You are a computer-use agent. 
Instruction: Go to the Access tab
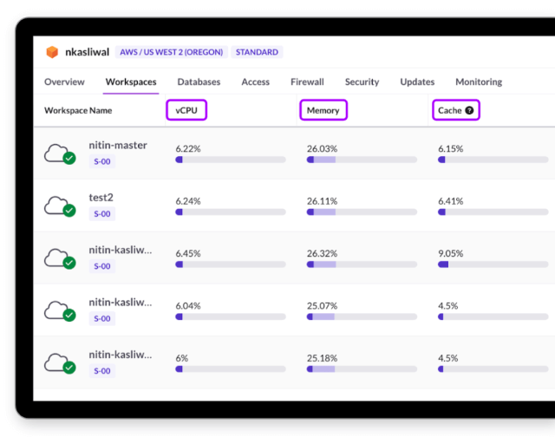click(256, 82)
